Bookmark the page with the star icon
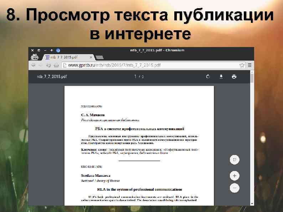The image size is (283, 212). [x=242, y=65]
